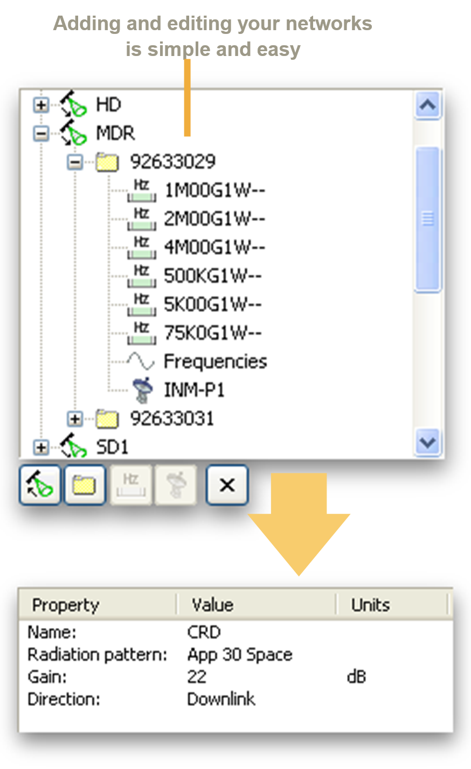Click the scrollbar down arrow
471x769 pixels.
pos(428,443)
